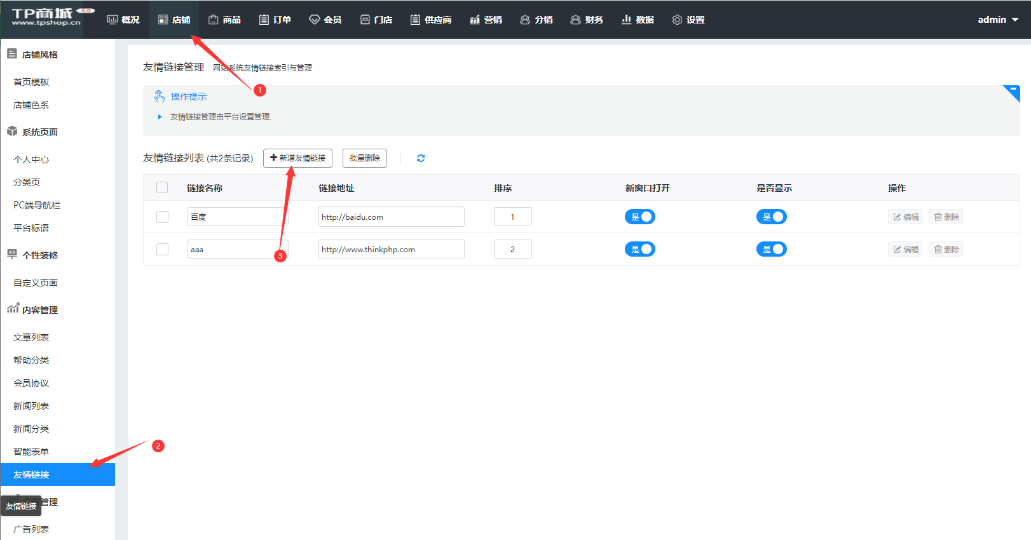Collapse the 系统页面 sidebar group

click(x=39, y=132)
